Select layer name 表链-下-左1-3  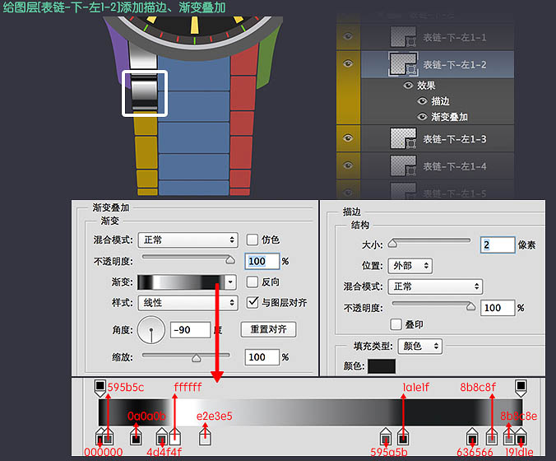click(455, 139)
